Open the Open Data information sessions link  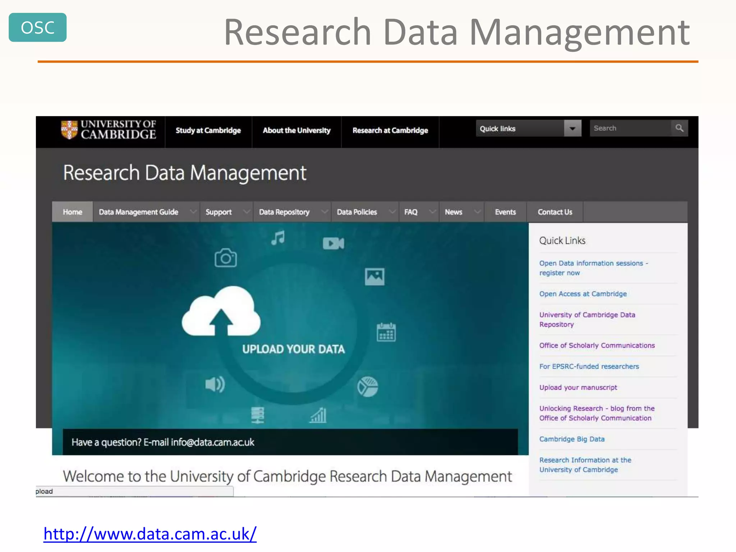pyautogui.click(x=593, y=268)
